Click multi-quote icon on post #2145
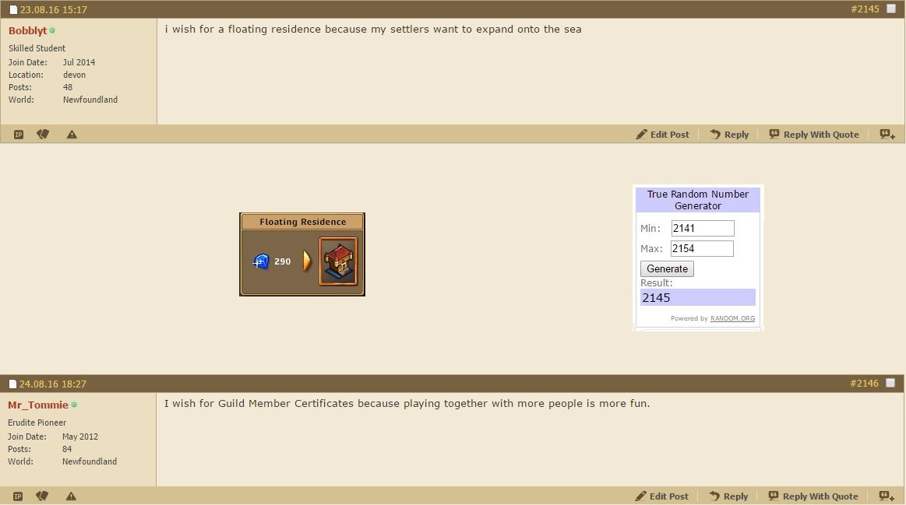 (x=887, y=135)
